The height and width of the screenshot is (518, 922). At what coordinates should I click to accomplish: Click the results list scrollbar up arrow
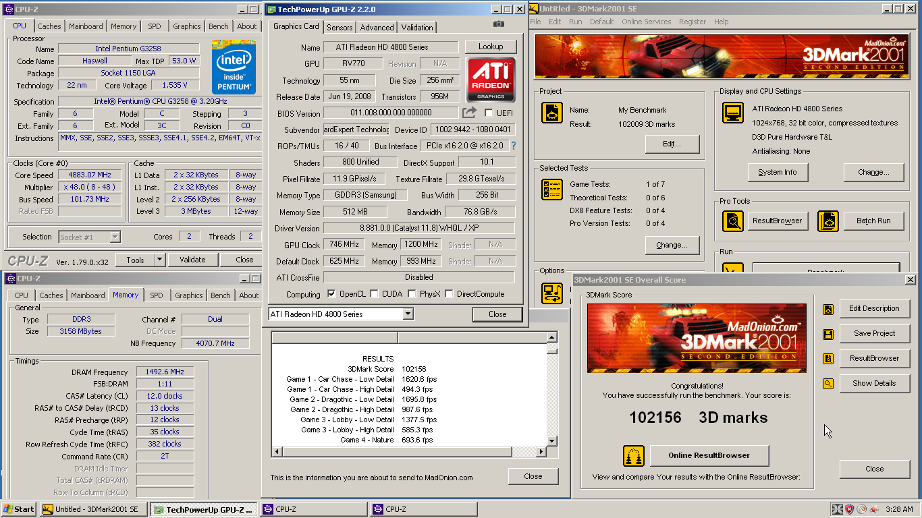(552, 337)
